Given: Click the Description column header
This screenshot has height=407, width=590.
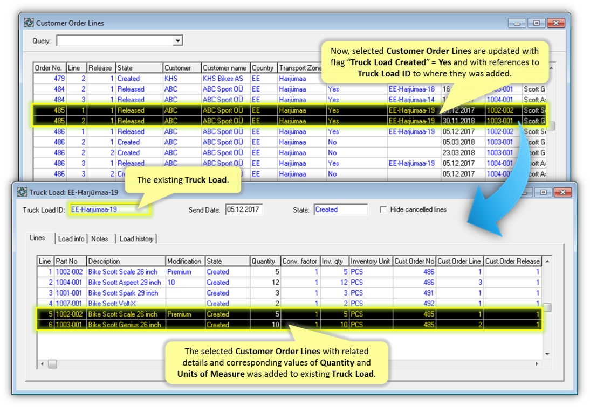Looking at the screenshot, I should [126, 261].
